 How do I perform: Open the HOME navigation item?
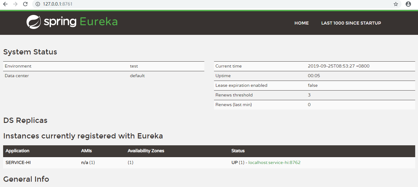pos(301,23)
